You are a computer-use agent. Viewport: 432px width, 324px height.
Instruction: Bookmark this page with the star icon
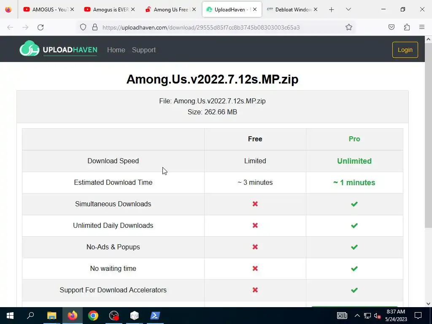tap(349, 27)
